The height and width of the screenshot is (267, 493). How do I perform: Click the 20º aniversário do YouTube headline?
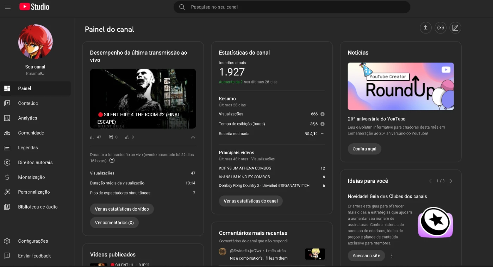376,119
